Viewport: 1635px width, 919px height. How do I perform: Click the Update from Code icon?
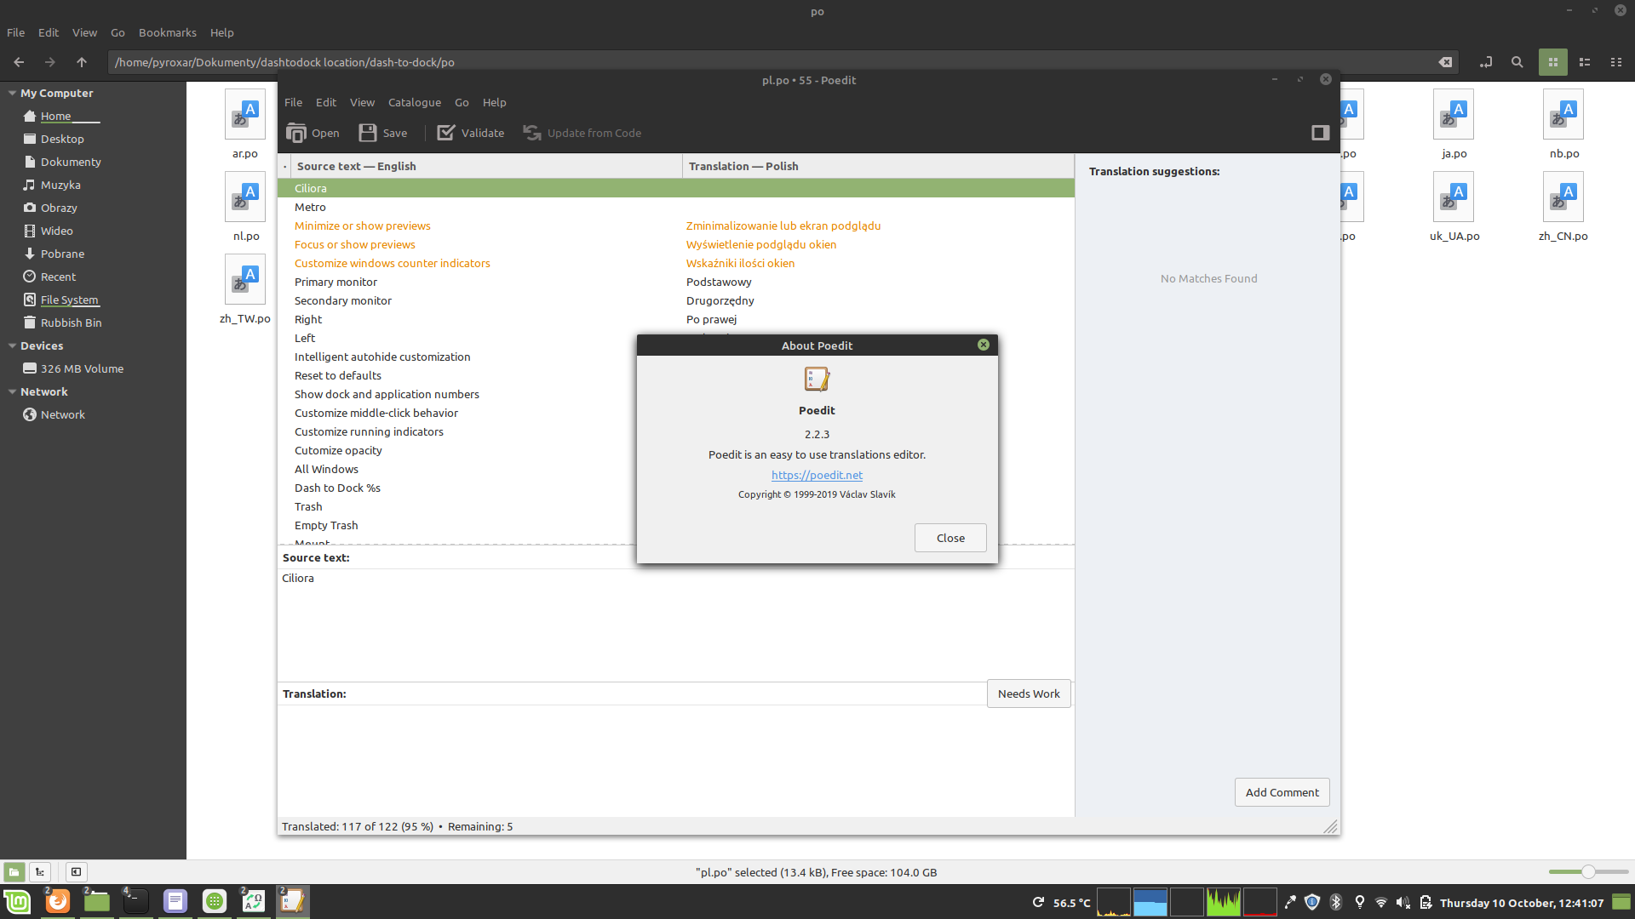pyautogui.click(x=532, y=133)
